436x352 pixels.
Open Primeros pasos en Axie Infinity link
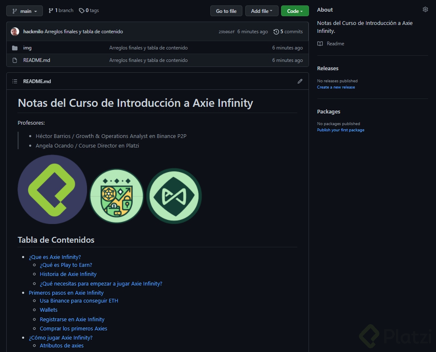pos(66,293)
